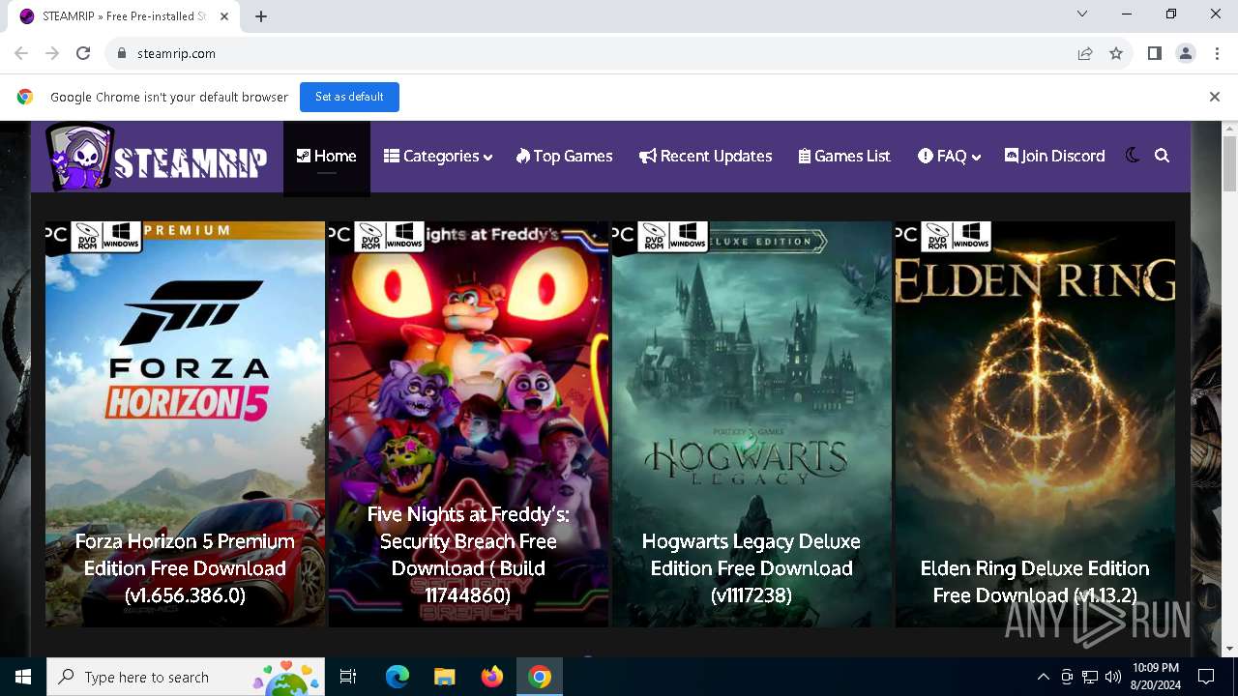The height and width of the screenshot is (696, 1238).
Task: Toggle dark mode moon icon
Action: pyautogui.click(x=1133, y=156)
